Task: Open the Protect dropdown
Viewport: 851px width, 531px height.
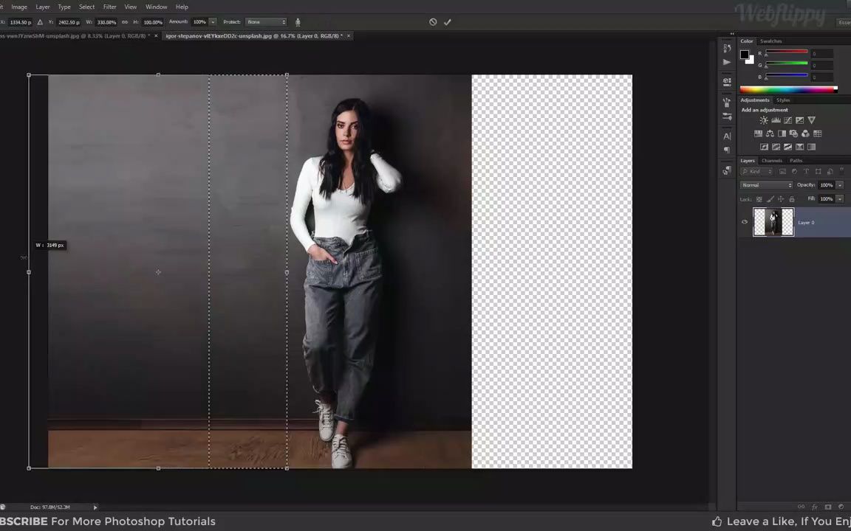Action: (266, 22)
